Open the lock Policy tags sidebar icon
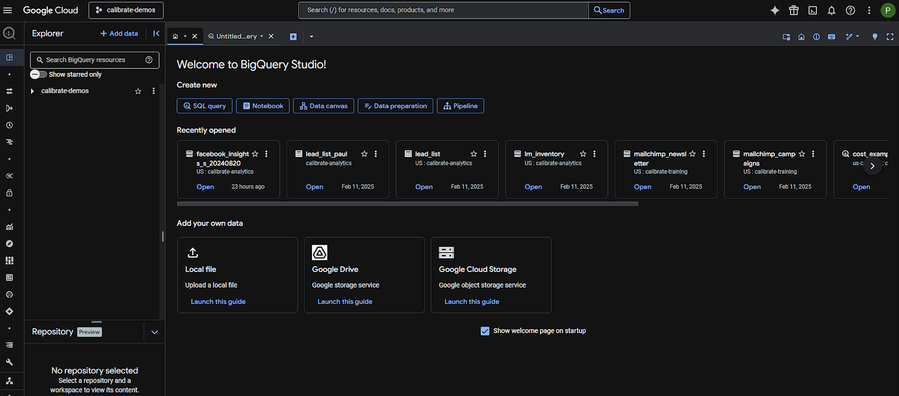 [9, 193]
